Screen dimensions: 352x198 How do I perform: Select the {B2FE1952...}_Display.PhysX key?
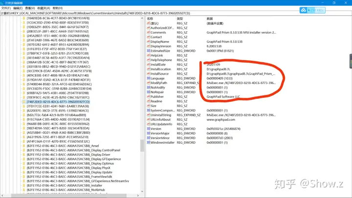(68, 168)
